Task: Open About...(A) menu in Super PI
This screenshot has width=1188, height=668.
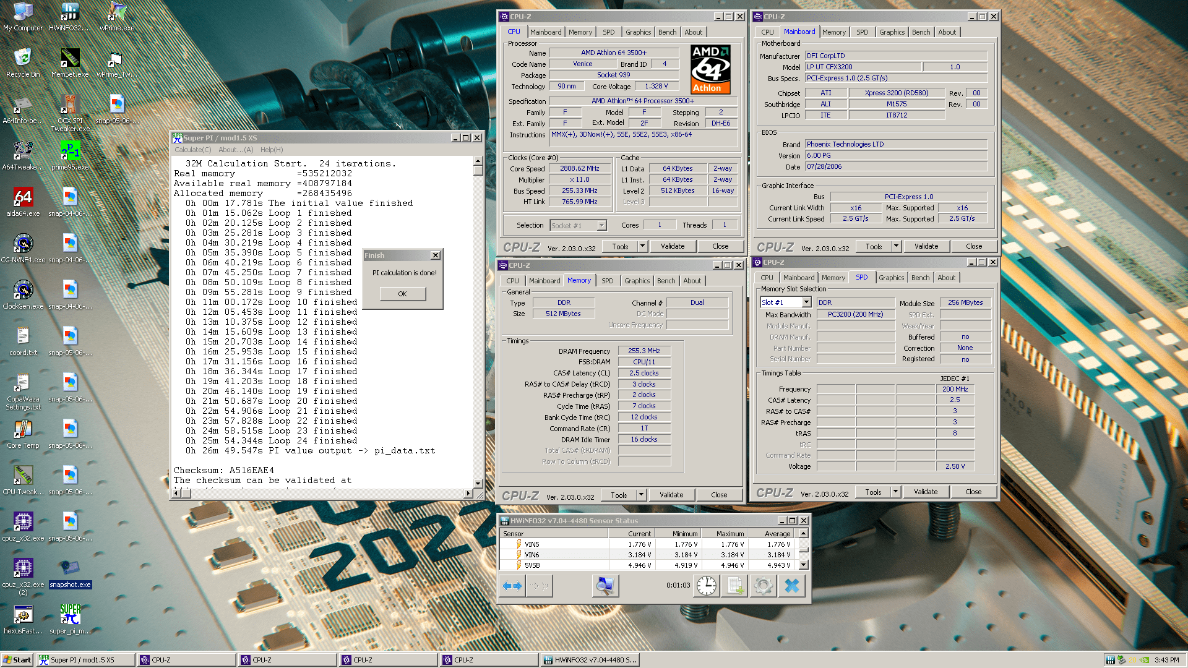Action: pos(236,150)
